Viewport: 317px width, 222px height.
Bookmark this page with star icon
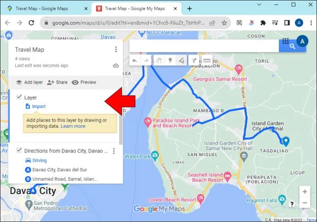[x=224, y=23]
